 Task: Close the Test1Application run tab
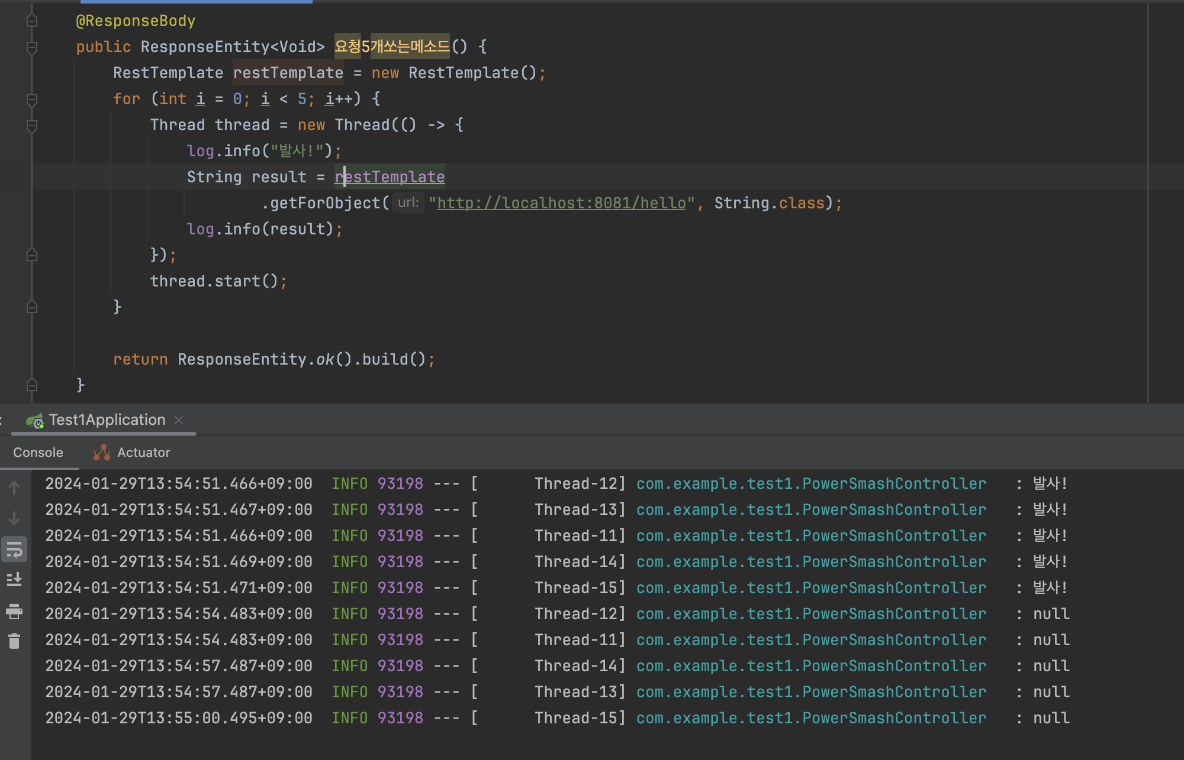[179, 420]
